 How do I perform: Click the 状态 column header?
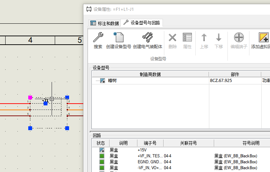[100, 143]
